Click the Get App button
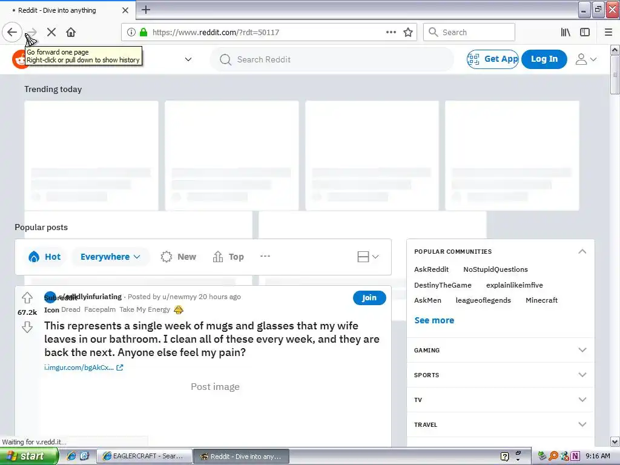This screenshot has height=465, width=620. pos(493,59)
